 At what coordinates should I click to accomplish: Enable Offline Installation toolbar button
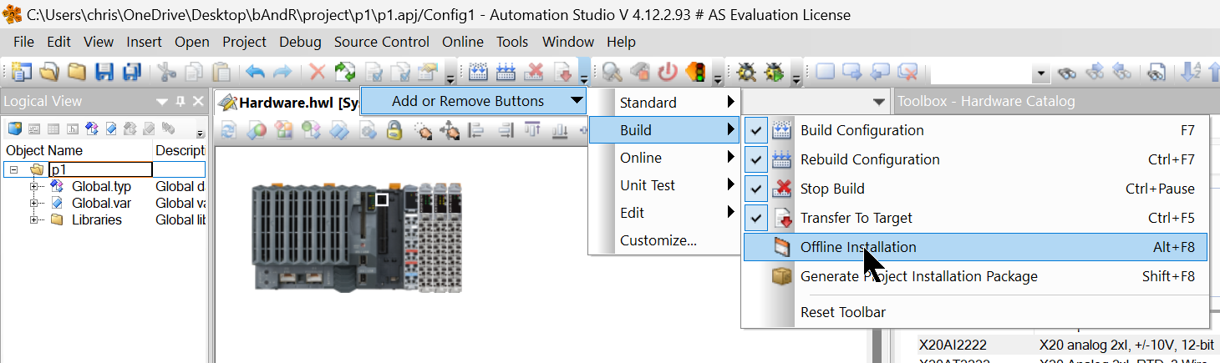(976, 247)
